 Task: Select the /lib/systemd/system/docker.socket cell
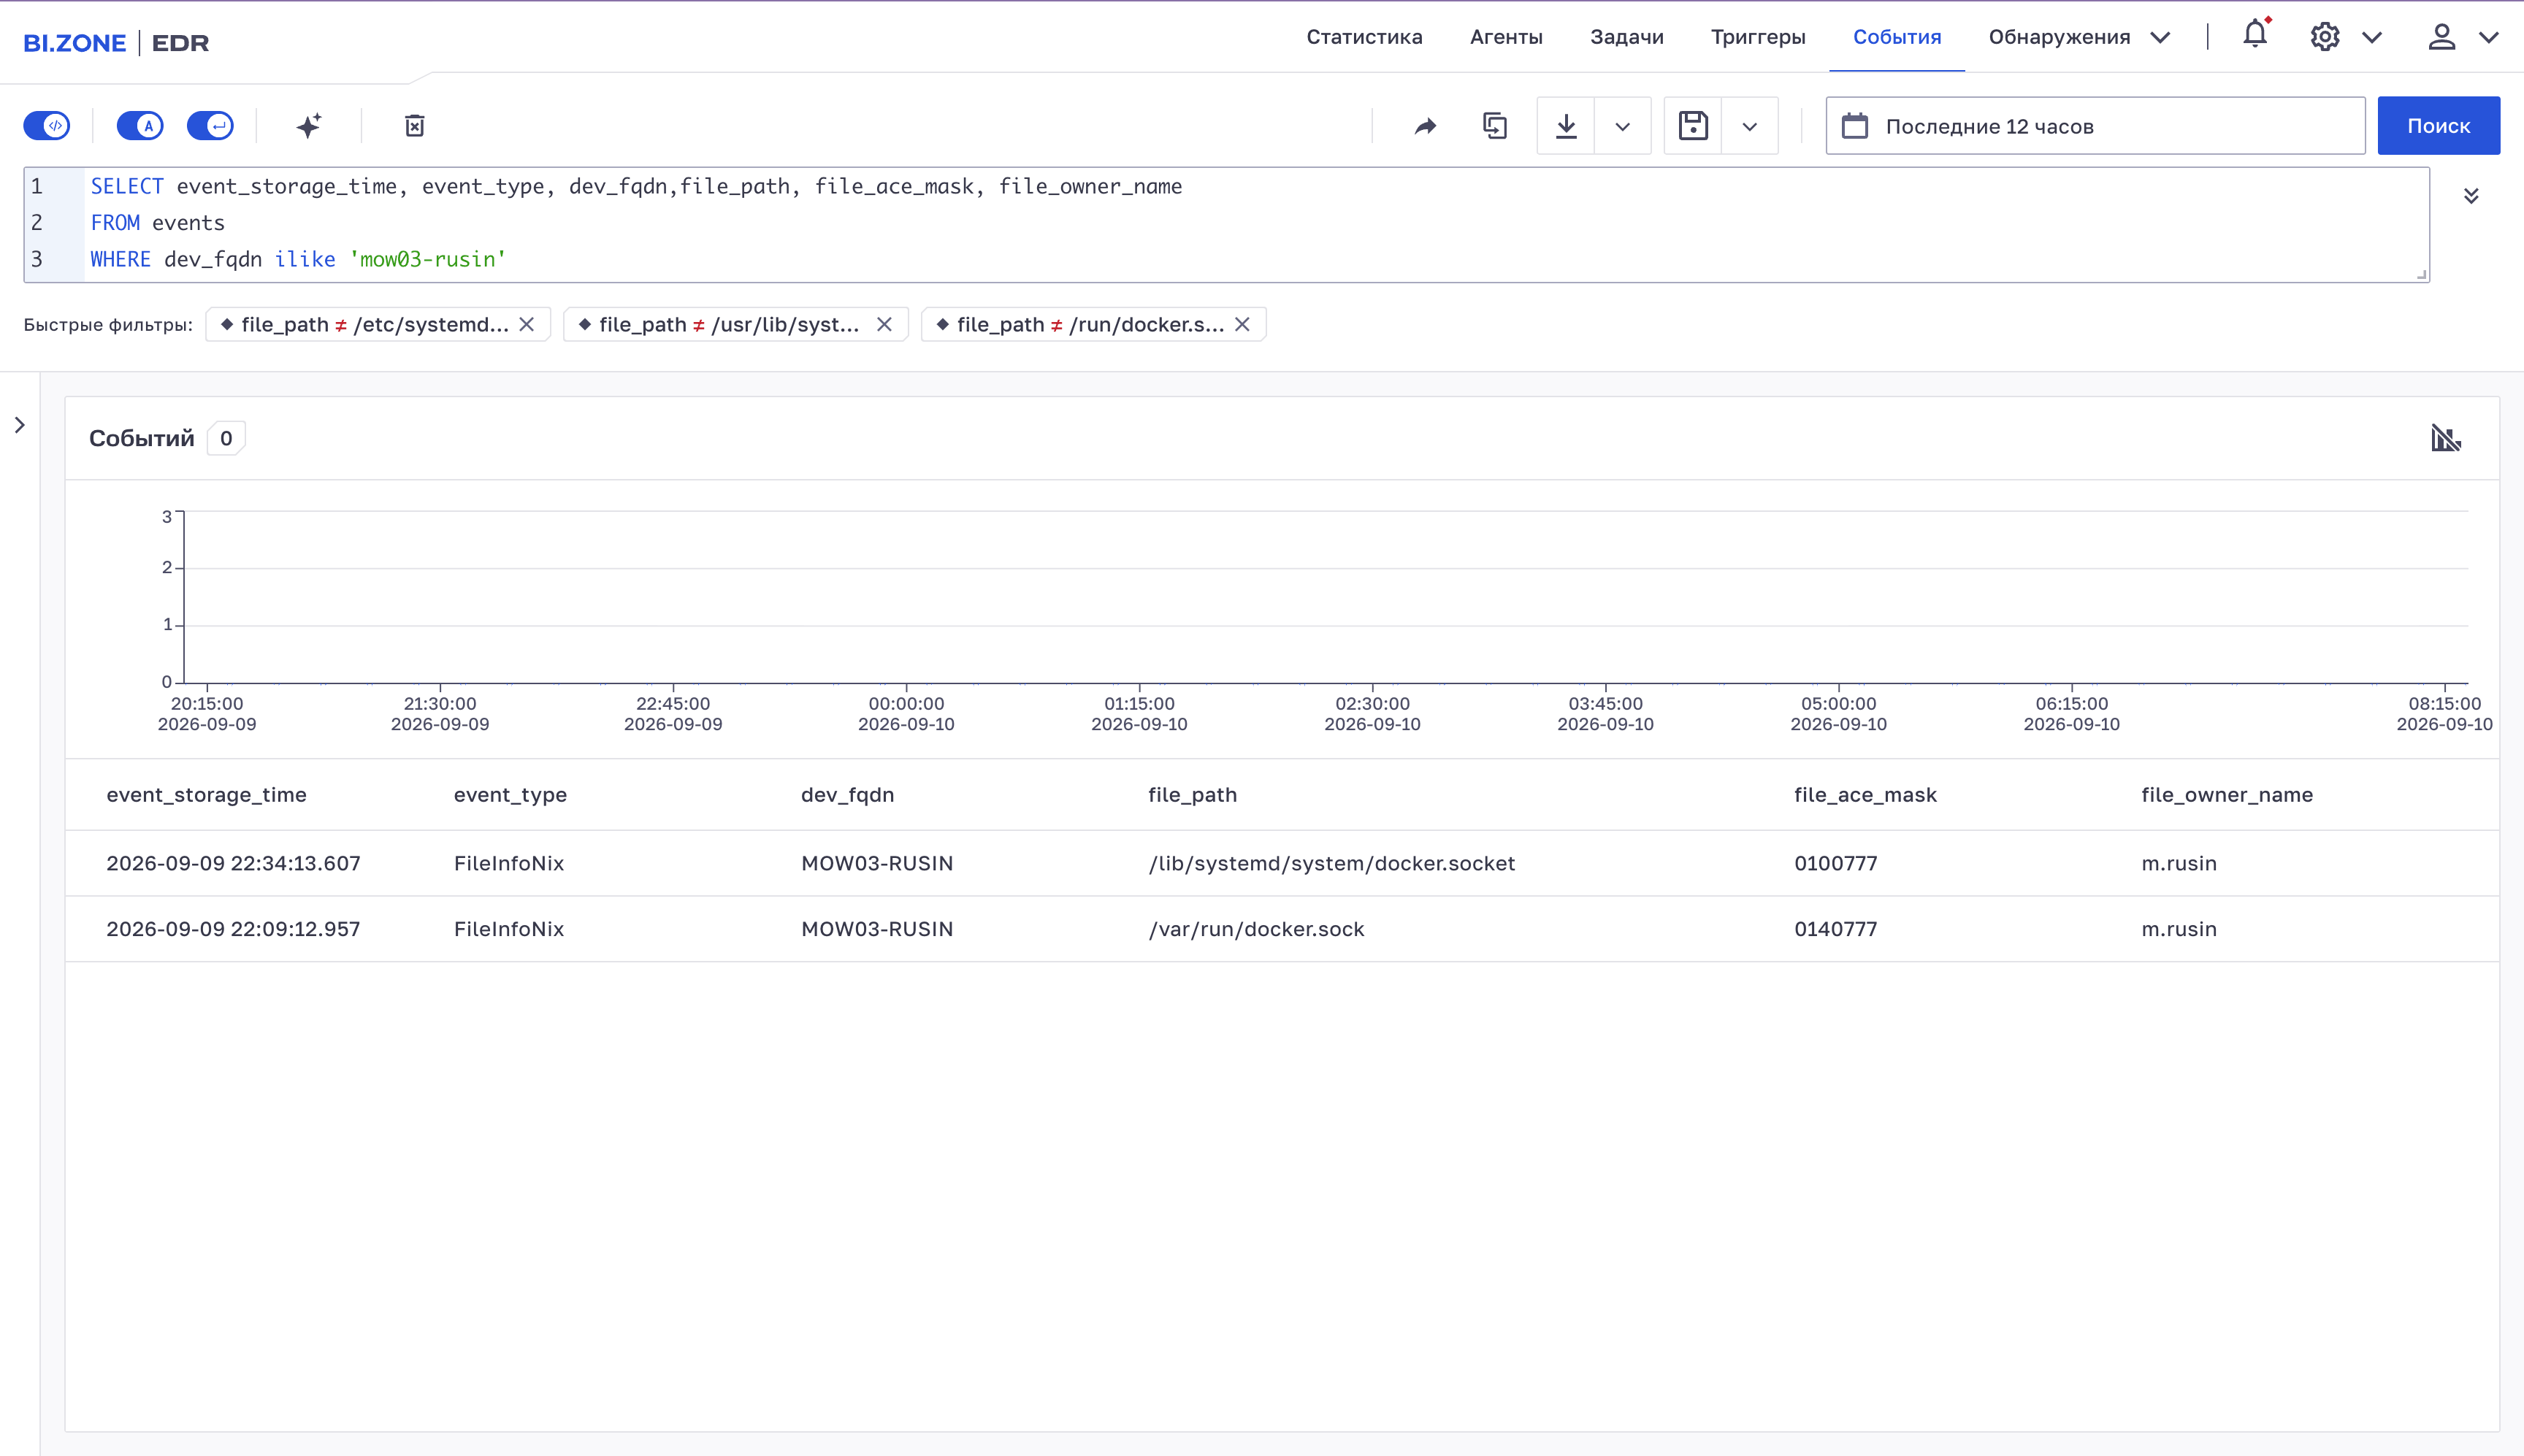pyautogui.click(x=1331, y=863)
